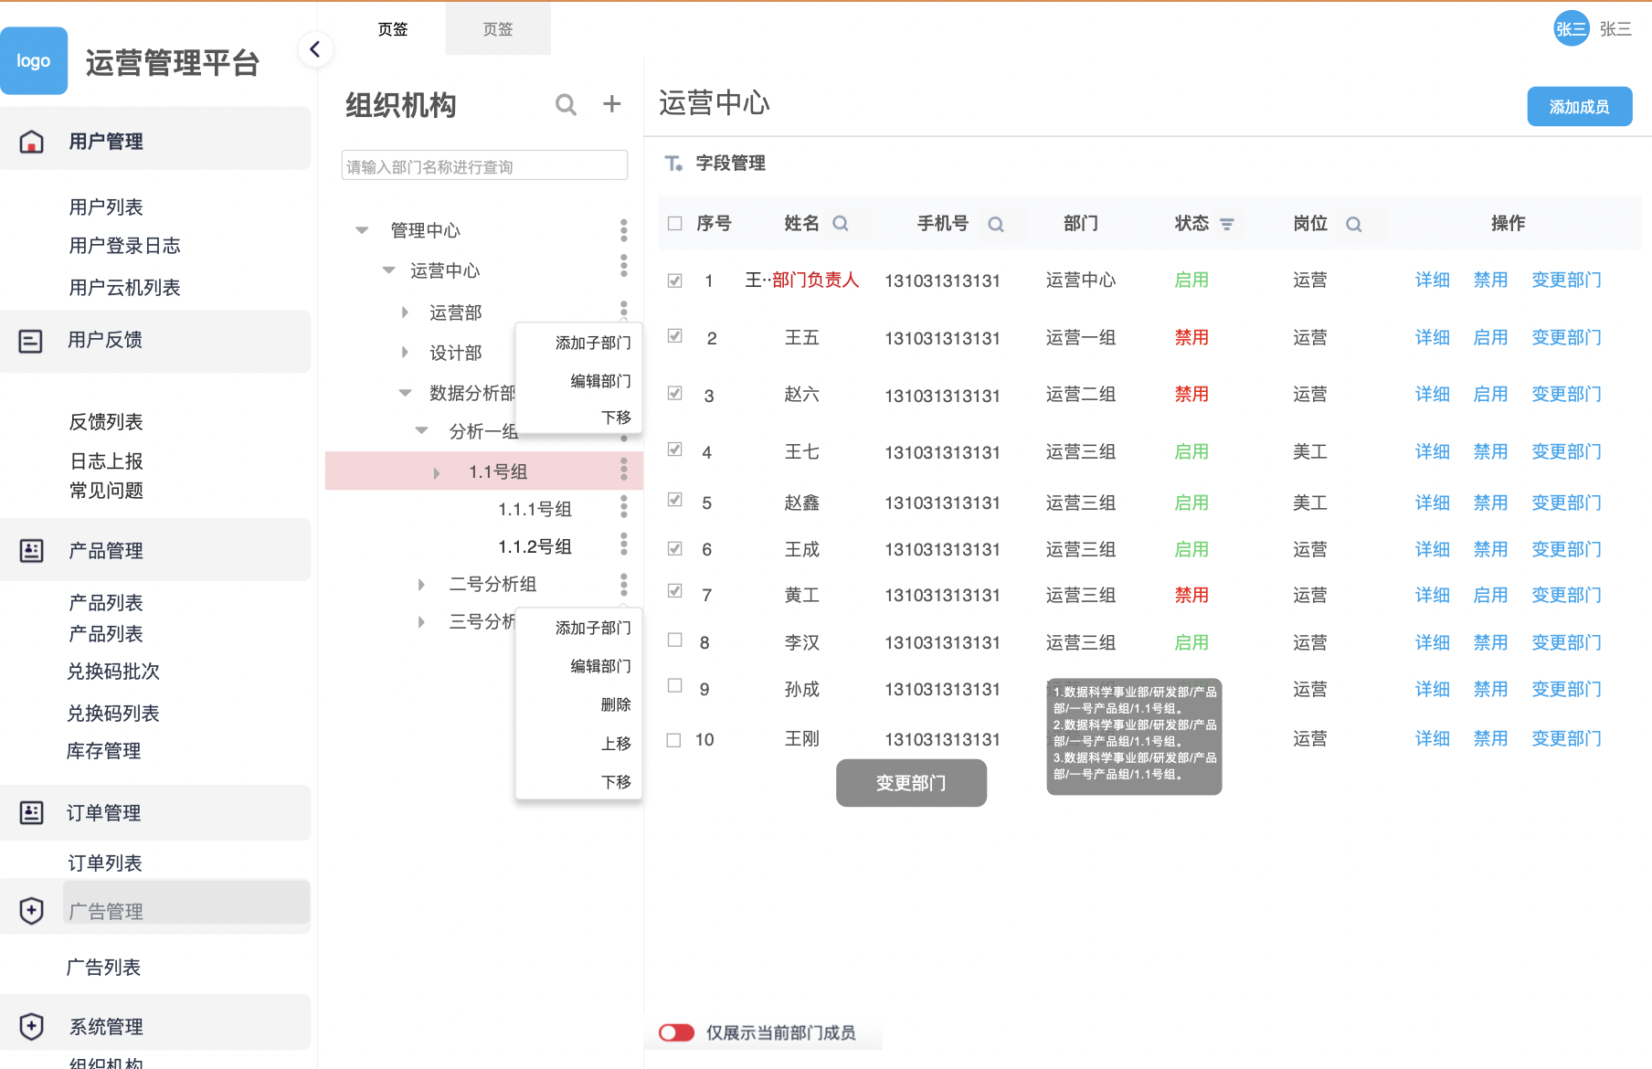Click 系统管理 shield icon

click(x=31, y=1026)
